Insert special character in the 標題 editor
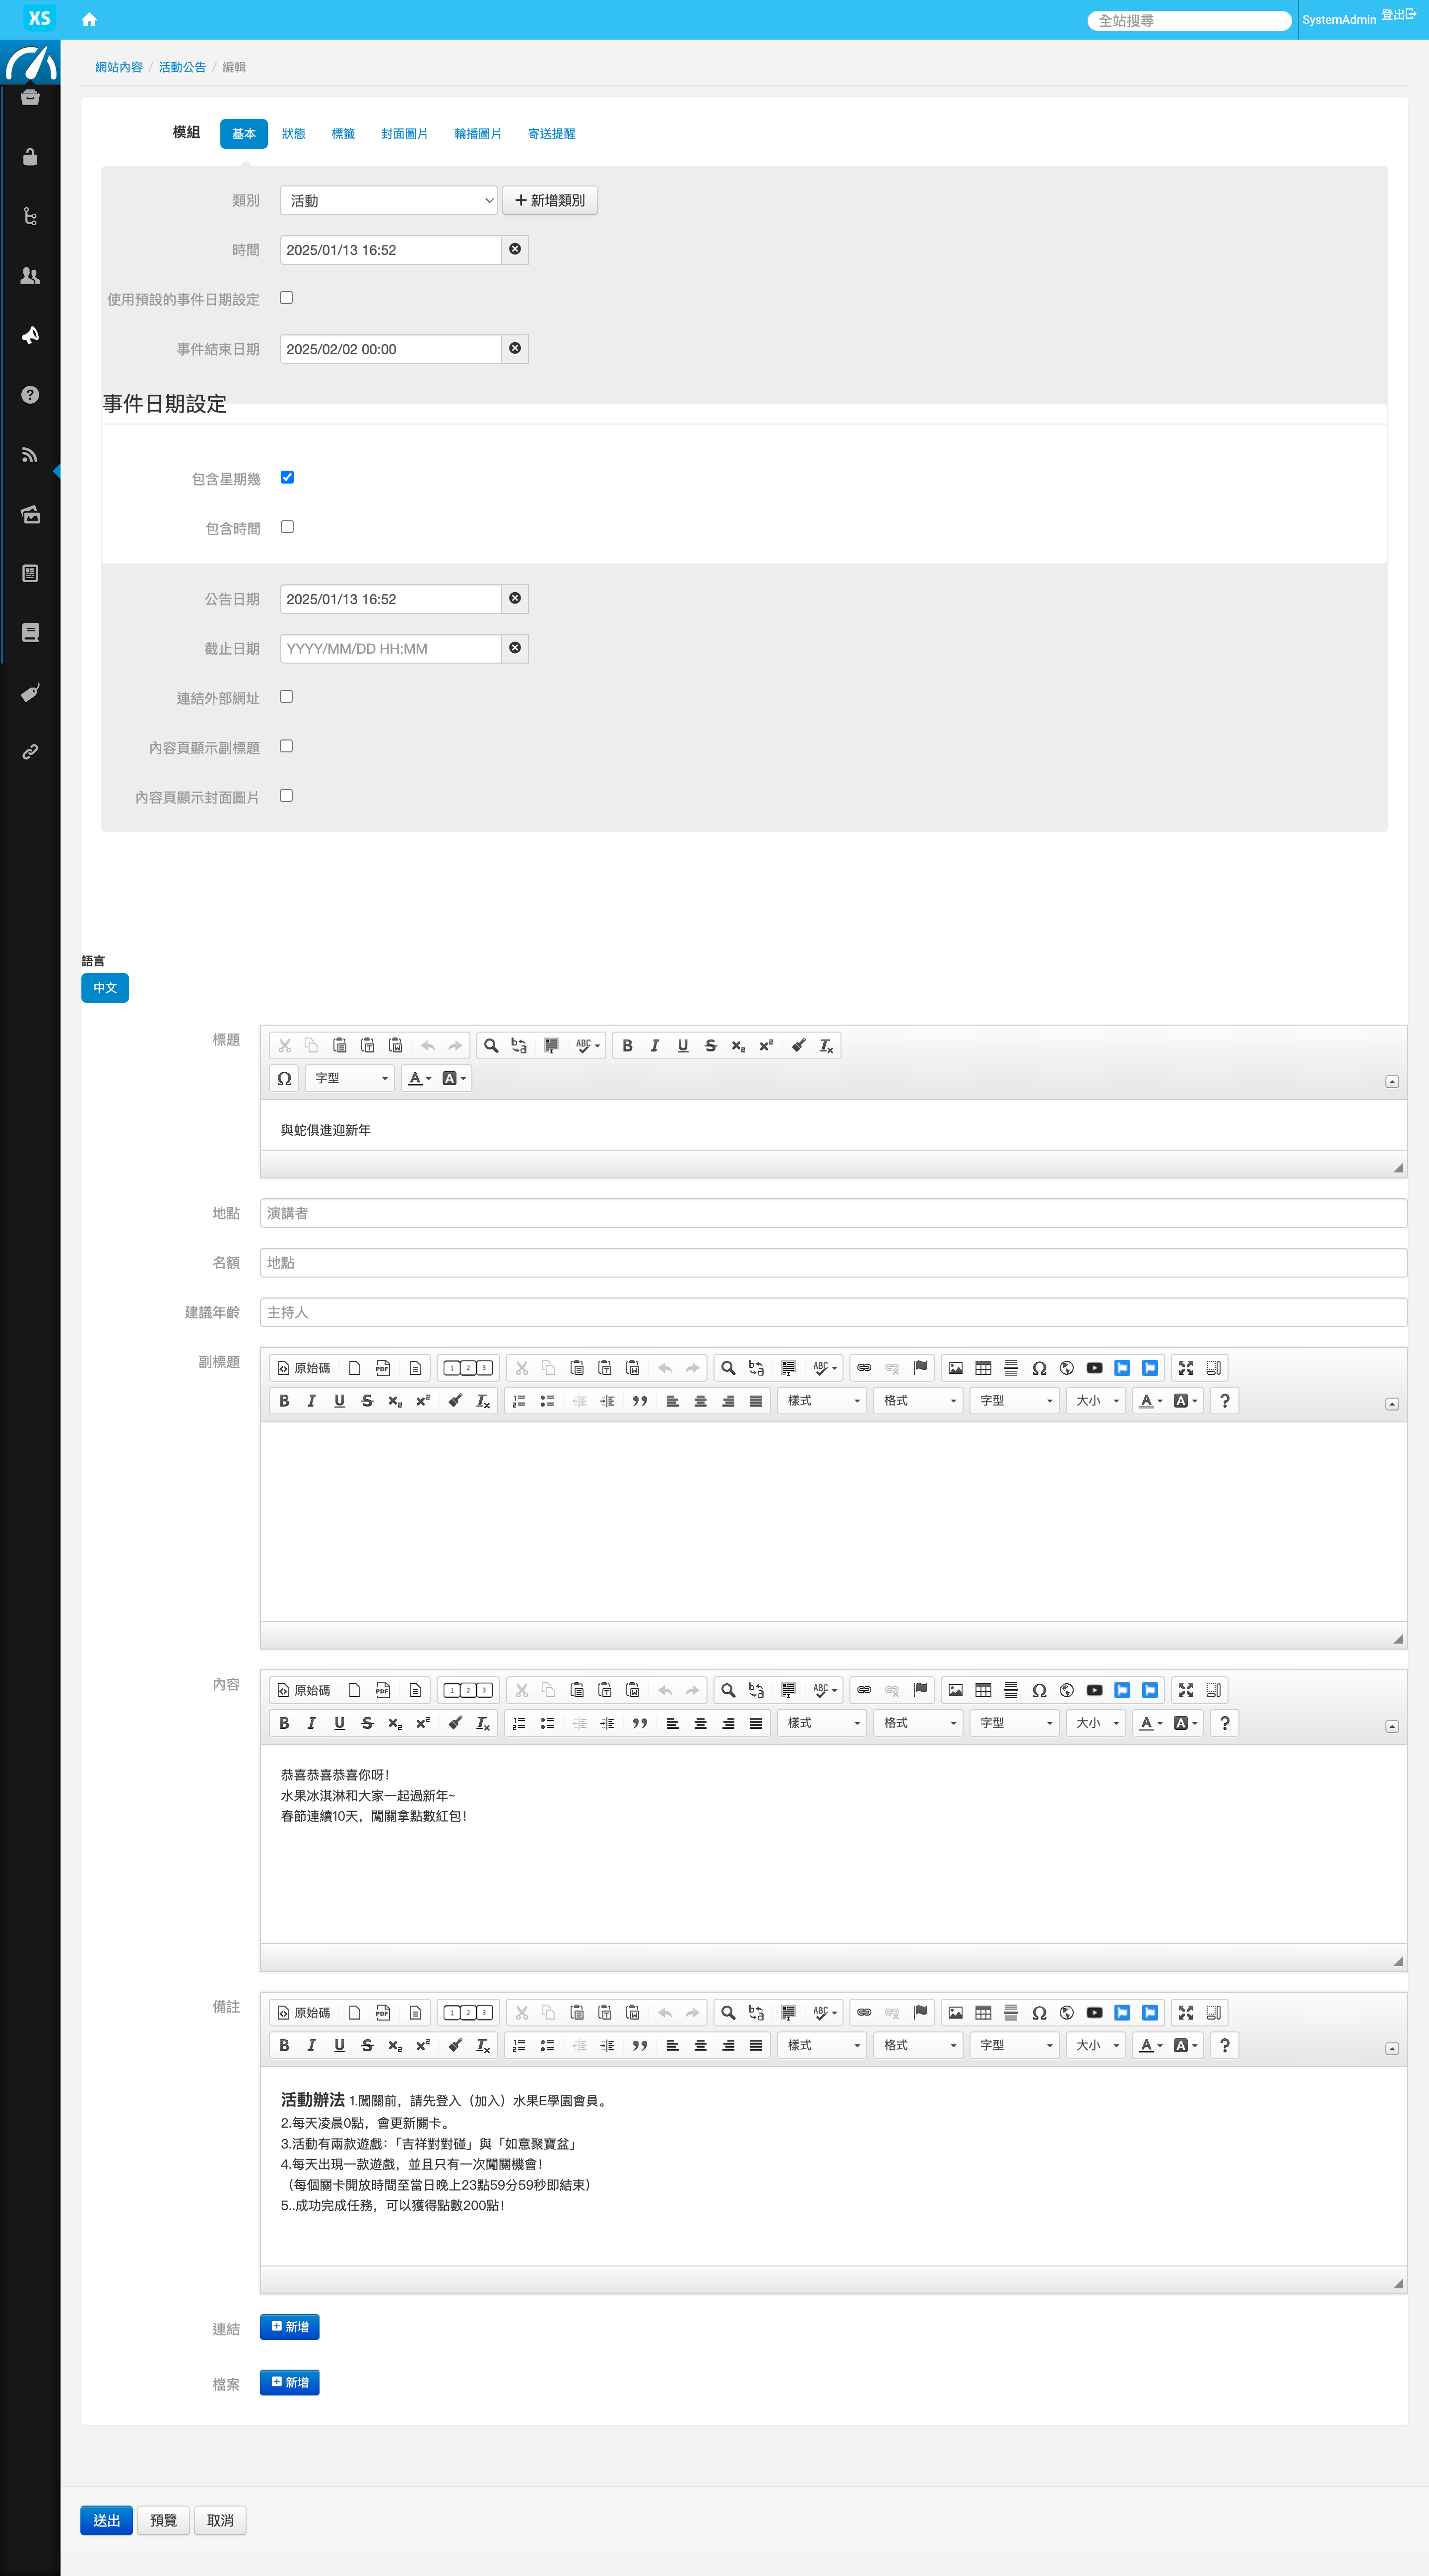Image resolution: width=1429 pixels, height=2576 pixels. pyautogui.click(x=284, y=1078)
